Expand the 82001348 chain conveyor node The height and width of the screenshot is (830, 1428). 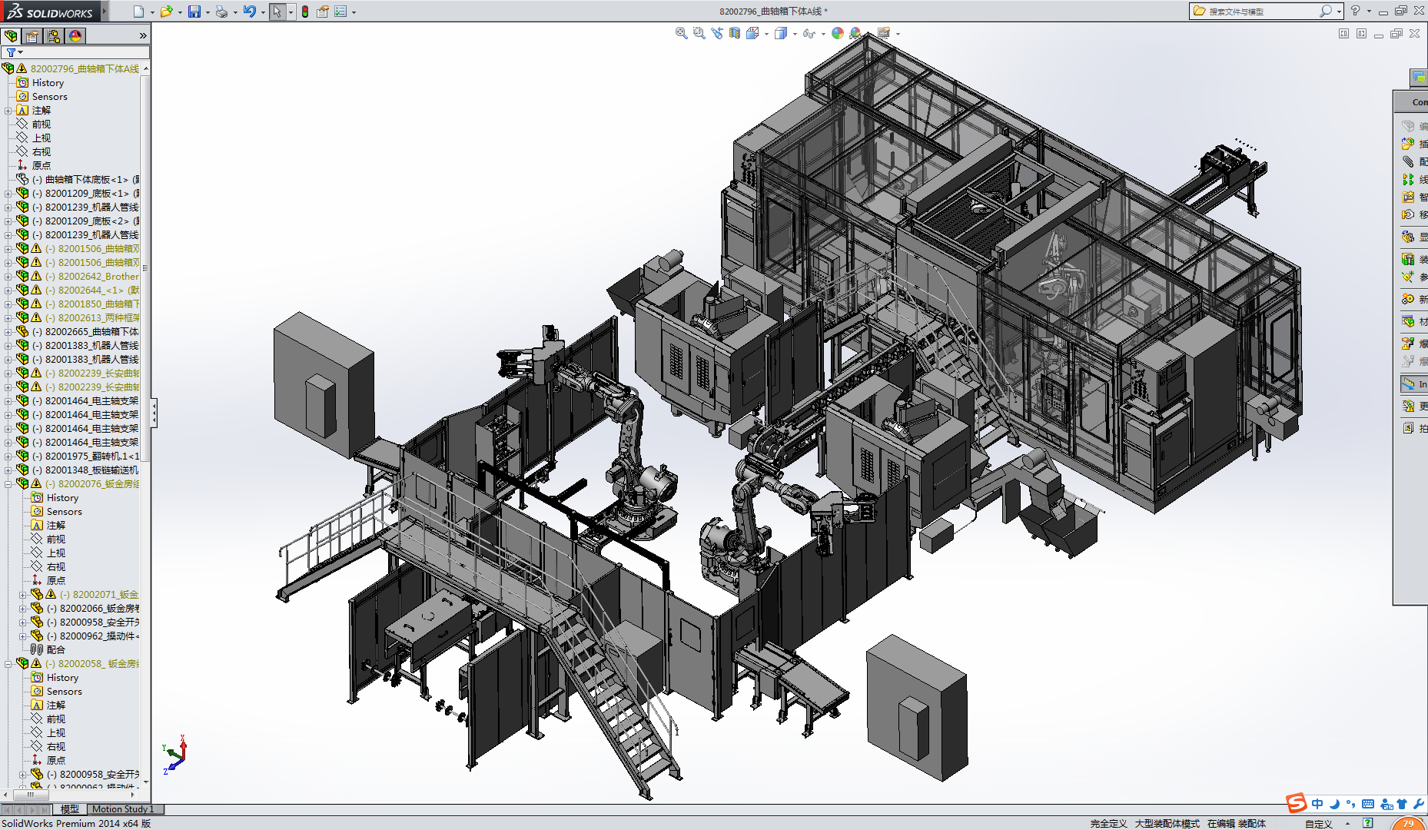pyautogui.click(x=8, y=470)
